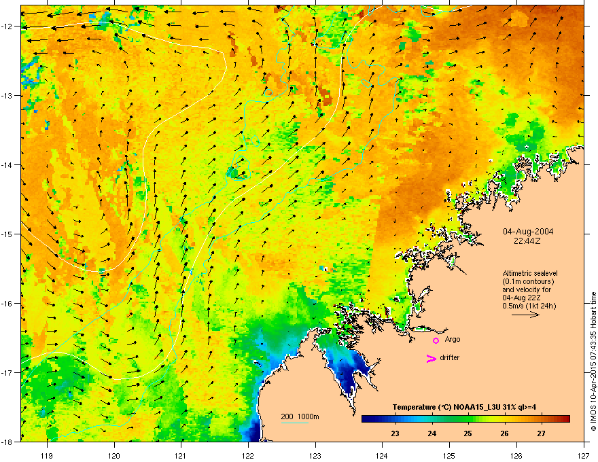Viewport: 598px width, 462px height.
Task: Click the latitude axis label '-15'
Action: [7, 234]
